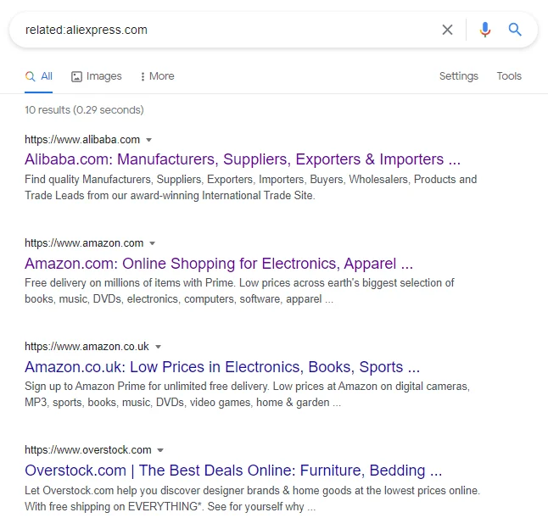Expand overstock.com URL dropdown arrow
Screen dimensions: 548x518
click(x=160, y=450)
